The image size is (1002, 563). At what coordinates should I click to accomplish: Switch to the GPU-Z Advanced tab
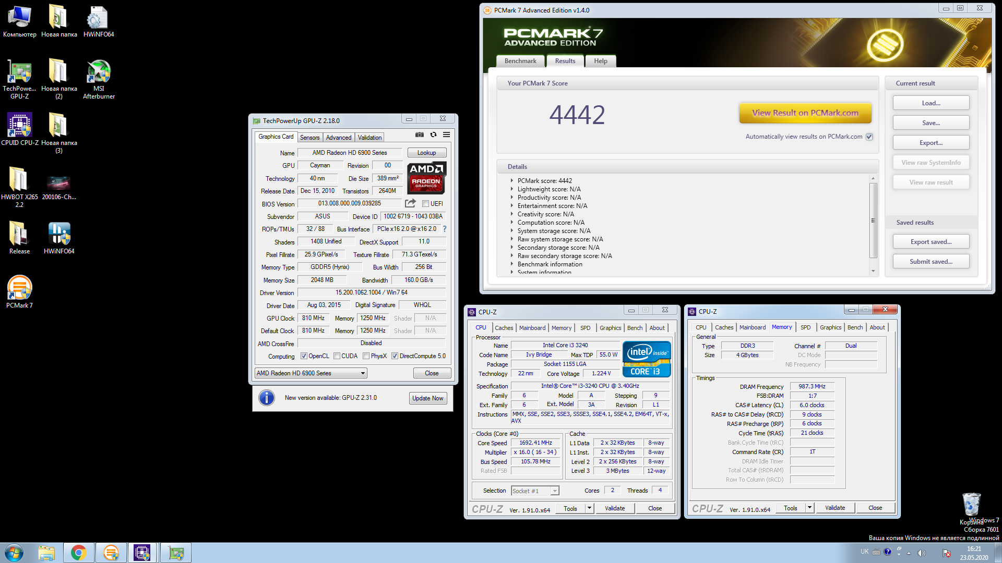[x=339, y=138]
